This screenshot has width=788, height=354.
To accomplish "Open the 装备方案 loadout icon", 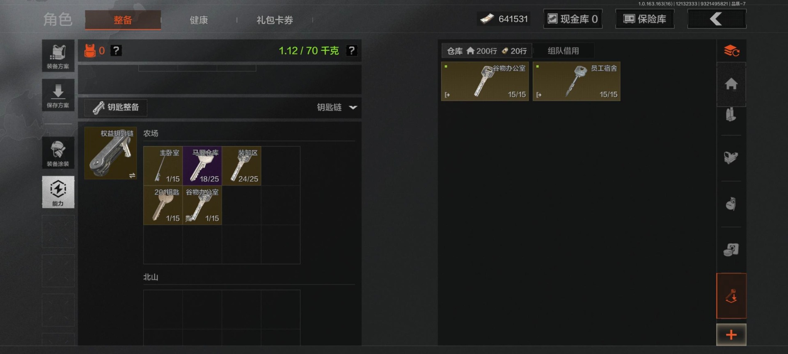I will 58,56.
